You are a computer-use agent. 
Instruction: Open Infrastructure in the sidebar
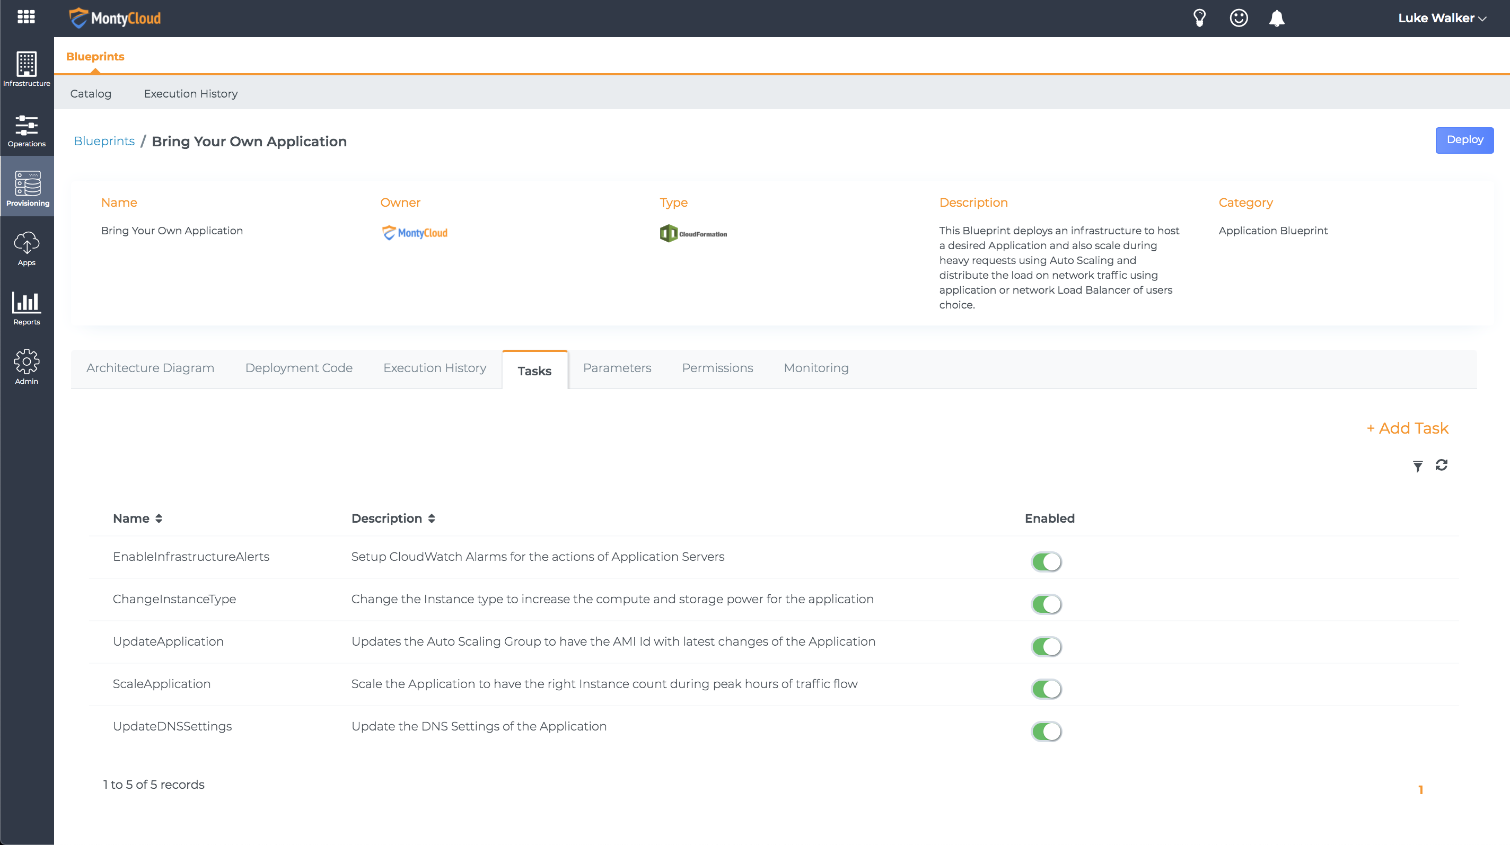27,69
